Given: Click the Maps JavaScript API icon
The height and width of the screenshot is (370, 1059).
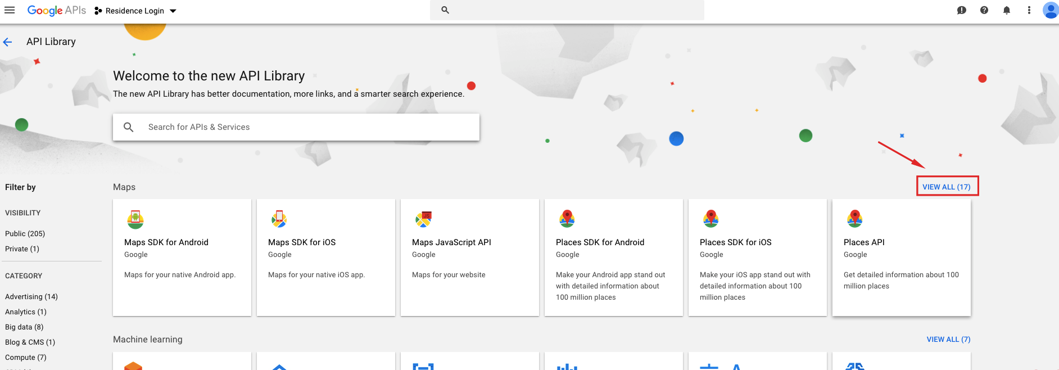Looking at the screenshot, I should (x=423, y=219).
